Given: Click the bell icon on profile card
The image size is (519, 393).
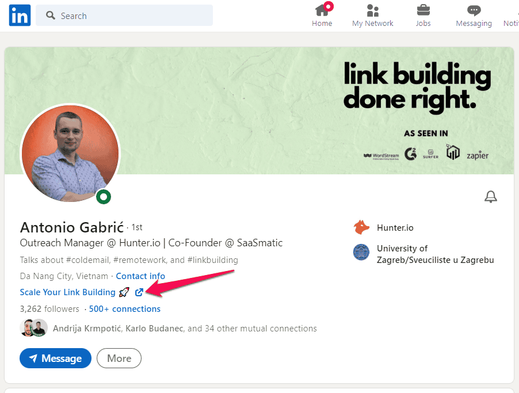Looking at the screenshot, I should 491,197.
